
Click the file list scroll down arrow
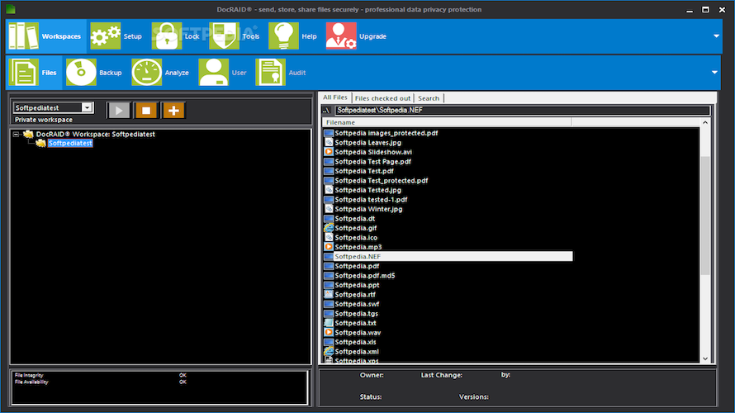click(x=705, y=358)
